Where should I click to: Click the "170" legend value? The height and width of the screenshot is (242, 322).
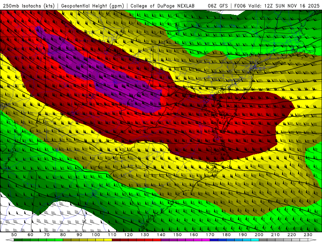tap(210, 235)
